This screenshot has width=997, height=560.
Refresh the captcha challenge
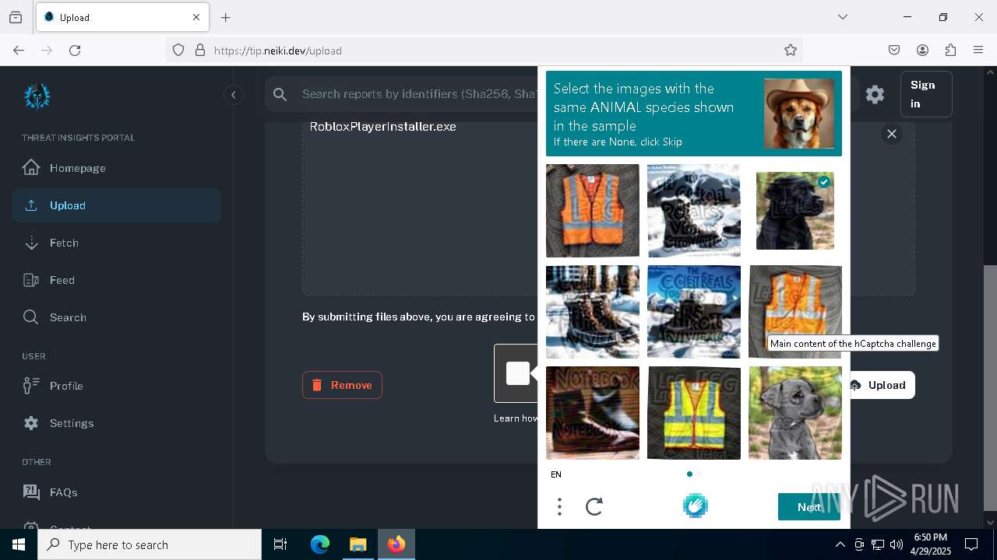click(594, 507)
